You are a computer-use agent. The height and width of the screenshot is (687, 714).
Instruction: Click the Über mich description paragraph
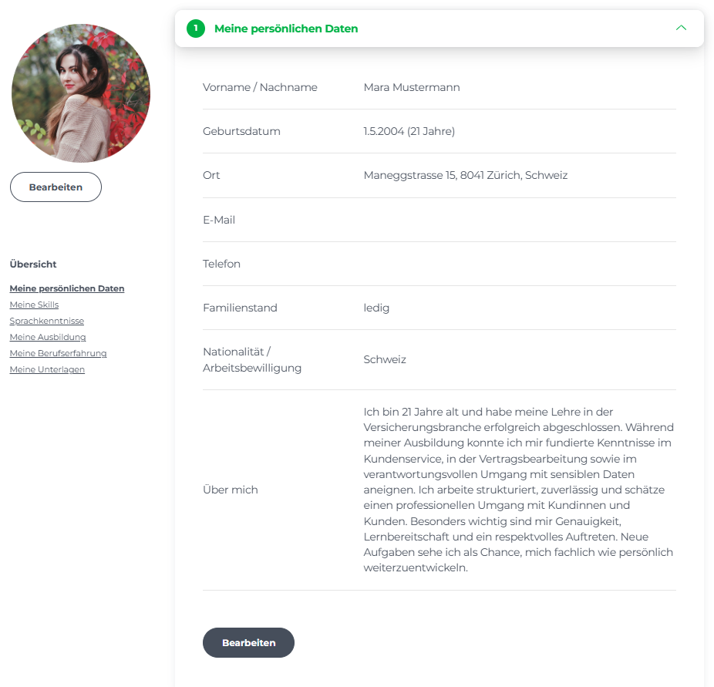click(518, 490)
